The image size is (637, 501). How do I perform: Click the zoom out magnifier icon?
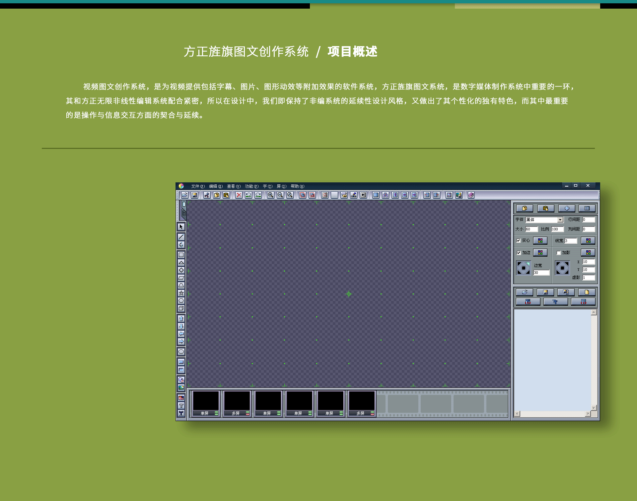coord(280,195)
